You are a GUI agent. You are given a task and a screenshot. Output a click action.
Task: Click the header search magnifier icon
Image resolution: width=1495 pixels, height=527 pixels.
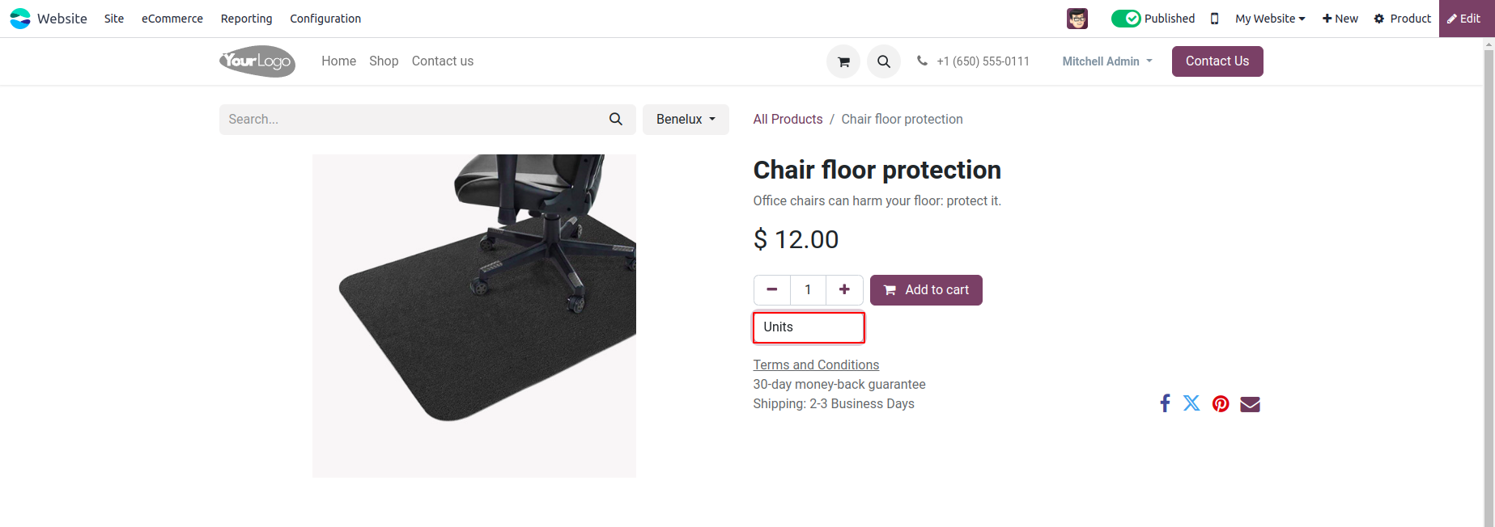coord(884,61)
